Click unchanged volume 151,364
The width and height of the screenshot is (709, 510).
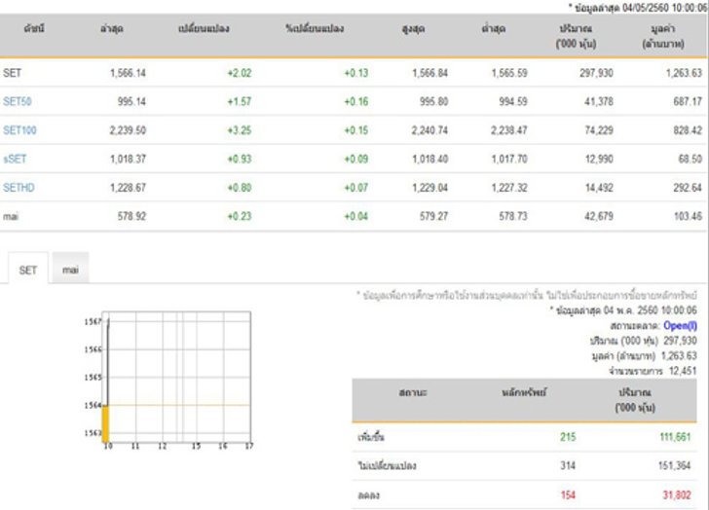(x=675, y=465)
